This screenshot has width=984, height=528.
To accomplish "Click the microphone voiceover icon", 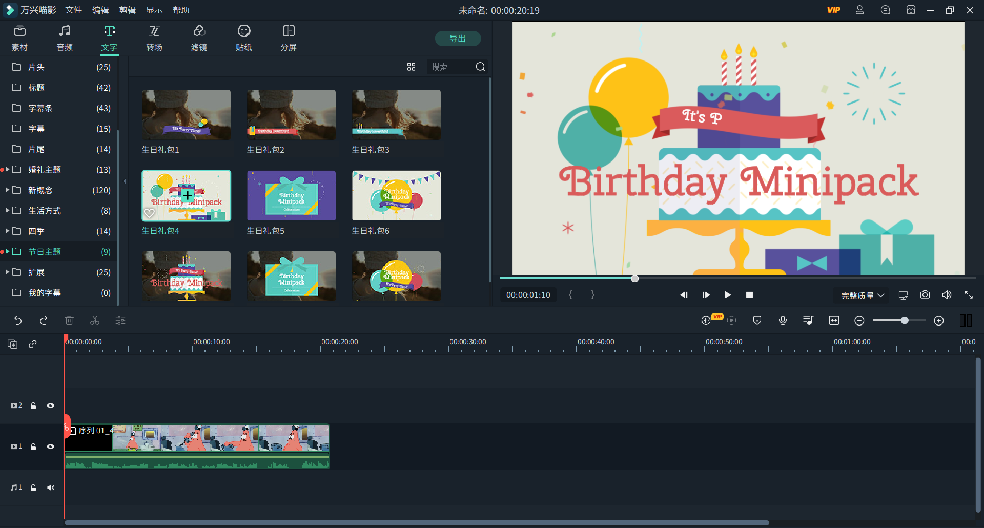I will [783, 320].
